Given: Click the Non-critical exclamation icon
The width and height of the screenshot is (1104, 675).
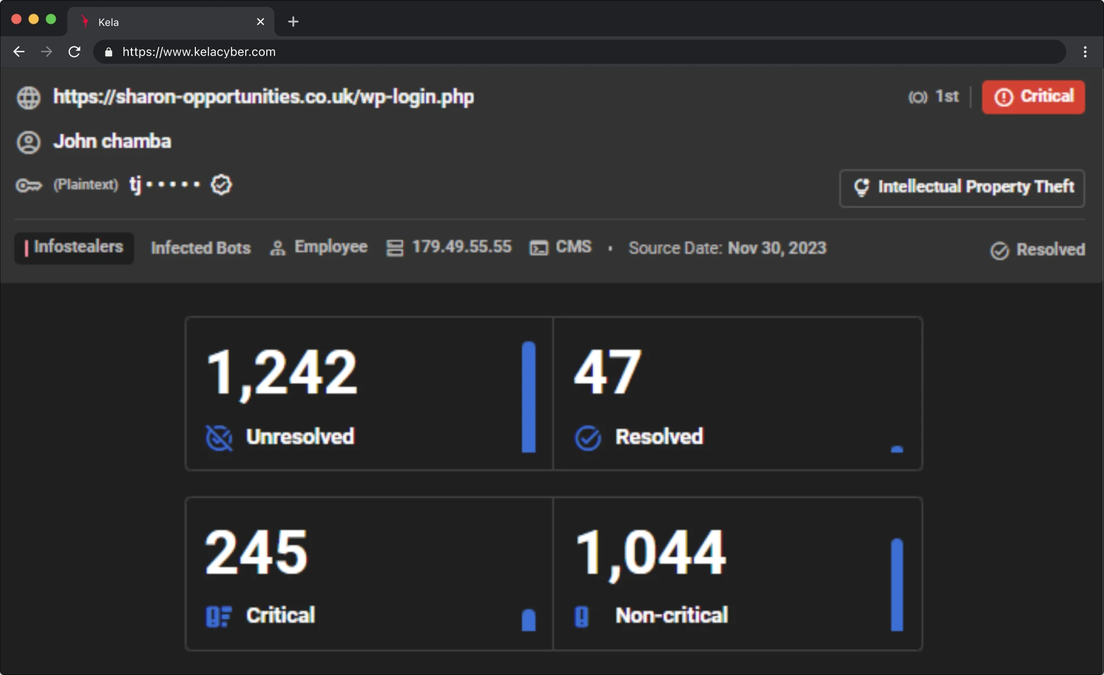Looking at the screenshot, I should [581, 617].
